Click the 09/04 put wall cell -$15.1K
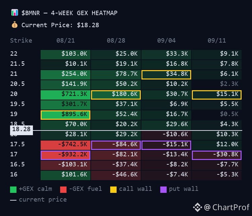 166,145
